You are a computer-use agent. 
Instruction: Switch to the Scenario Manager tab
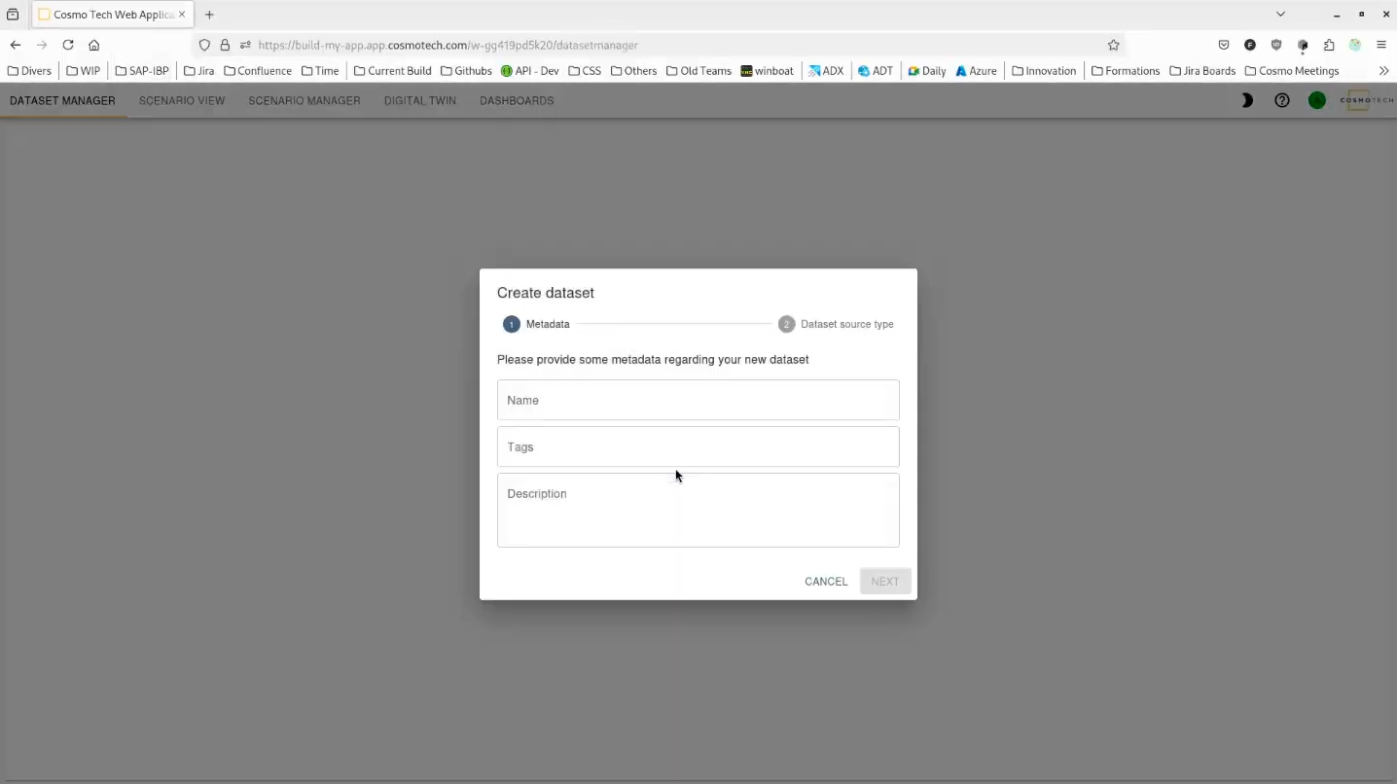(x=304, y=100)
